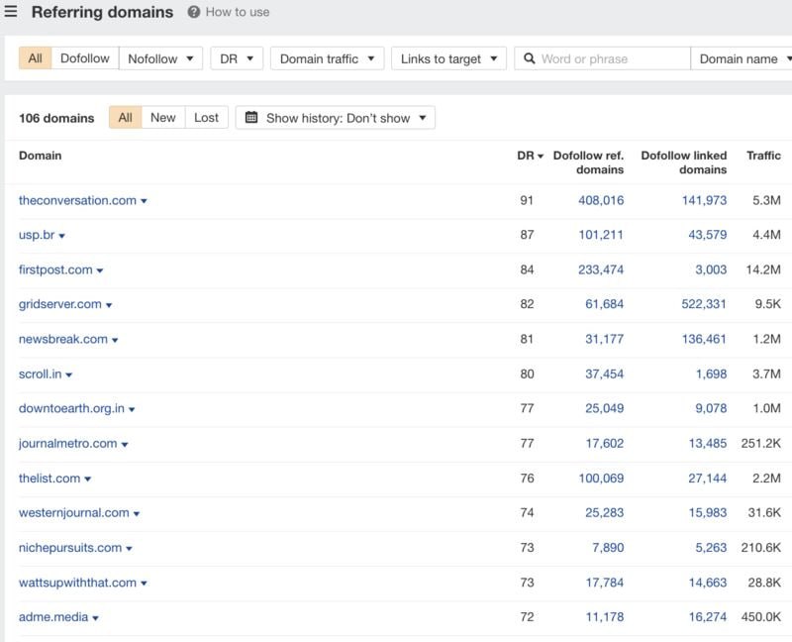Screen dimensions: 792x642
Task: Switch to the Lost domains filter
Action: point(206,117)
